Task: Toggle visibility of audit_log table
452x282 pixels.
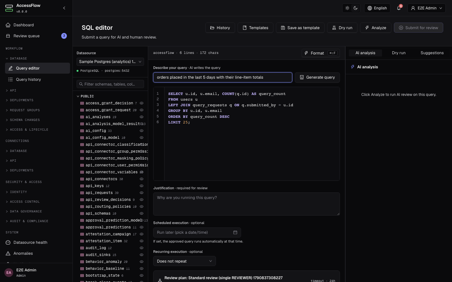Action: pos(142,248)
